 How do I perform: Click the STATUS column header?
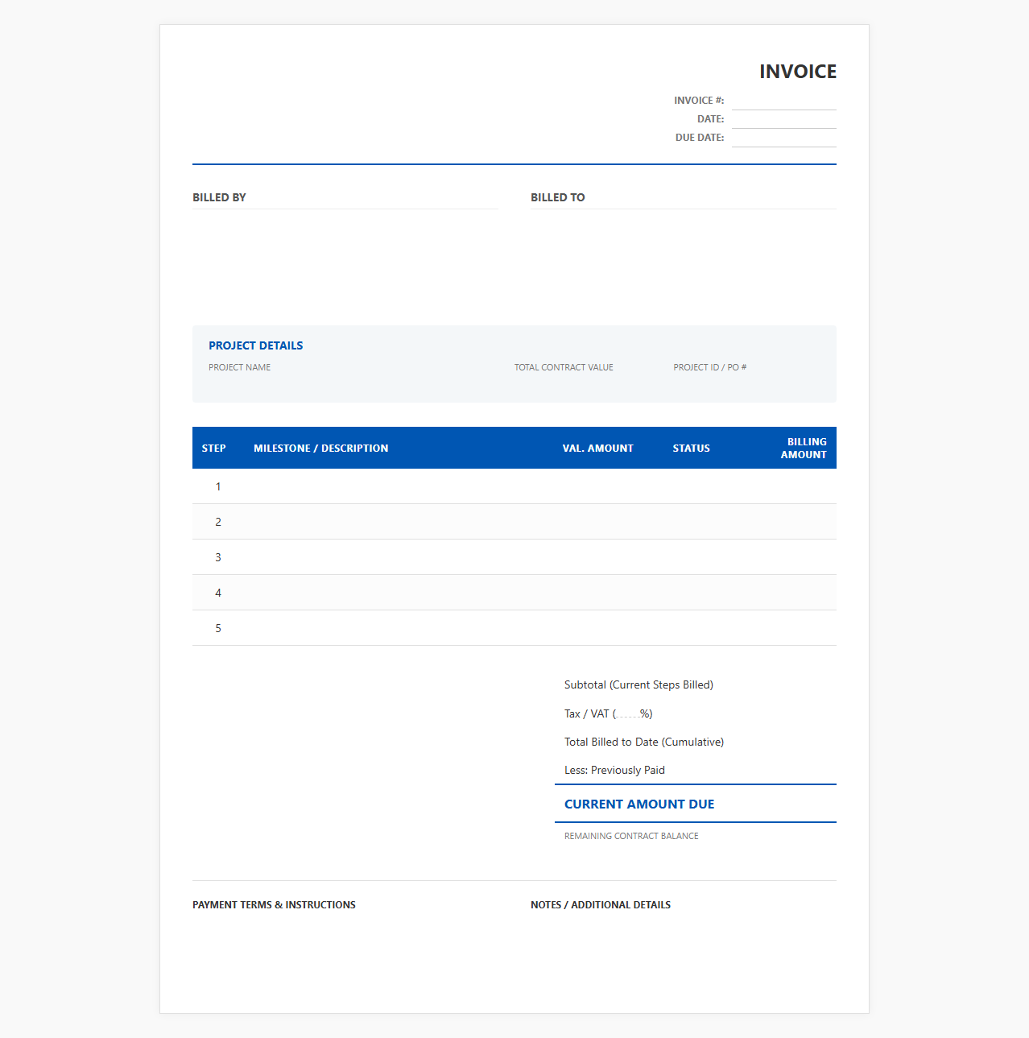(x=692, y=449)
